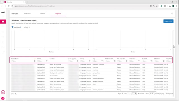Viewport: 179px width, 101px height.
Task: Sort by the Location column header
Action: coord(52,59)
